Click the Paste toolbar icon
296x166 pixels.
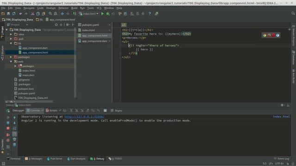coord(43,14)
